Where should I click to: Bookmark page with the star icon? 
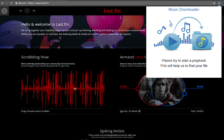[214, 3]
